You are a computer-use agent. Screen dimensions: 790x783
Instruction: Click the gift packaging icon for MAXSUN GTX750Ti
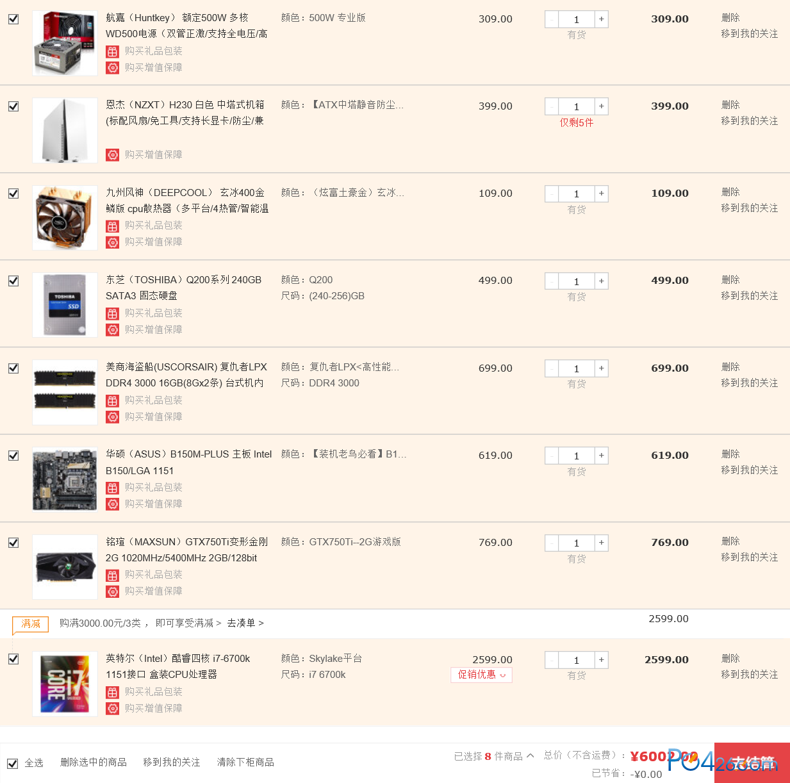click(113, 575)
